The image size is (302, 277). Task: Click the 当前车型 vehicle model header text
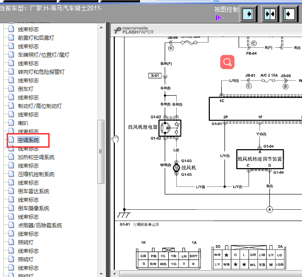(51, 9)
